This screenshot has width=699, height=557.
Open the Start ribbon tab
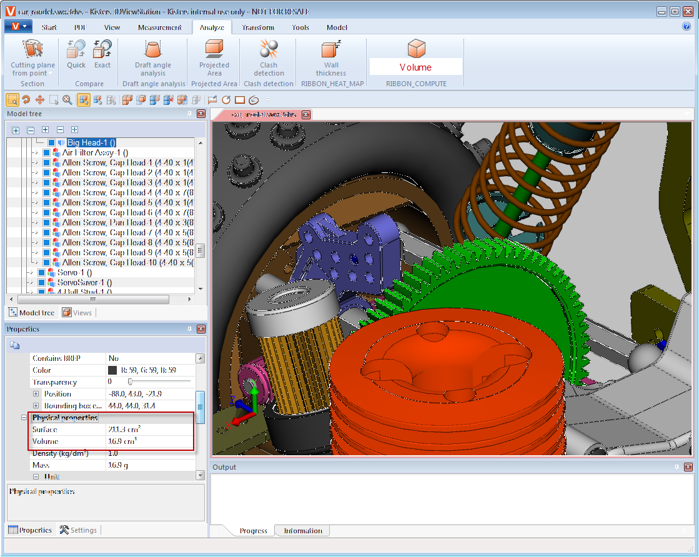(x=49, y=27)
